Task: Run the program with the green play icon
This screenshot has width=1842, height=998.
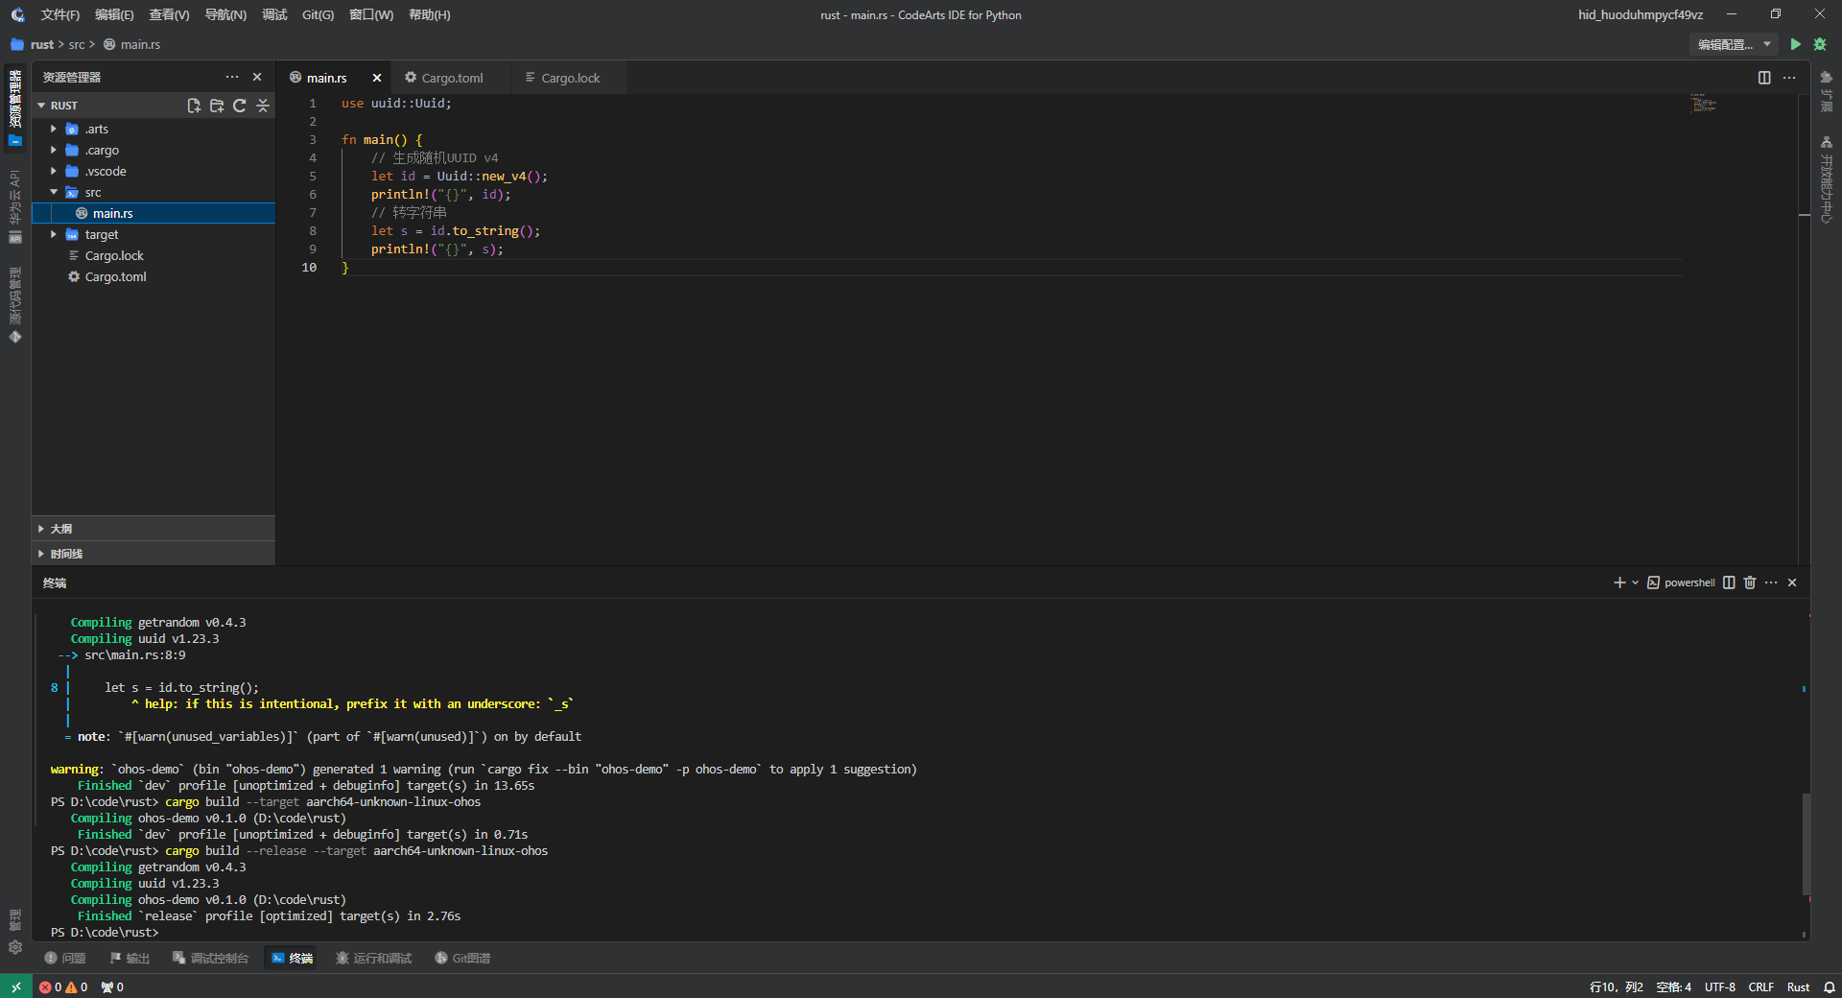Action: point(1795,44)
